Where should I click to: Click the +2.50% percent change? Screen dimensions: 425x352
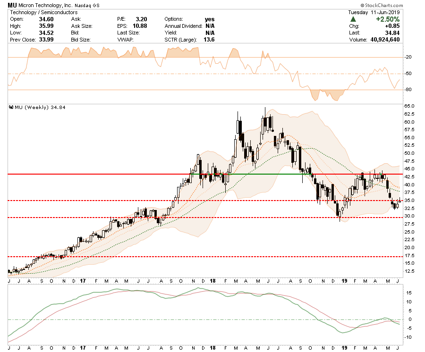click(x=388, y=19)
